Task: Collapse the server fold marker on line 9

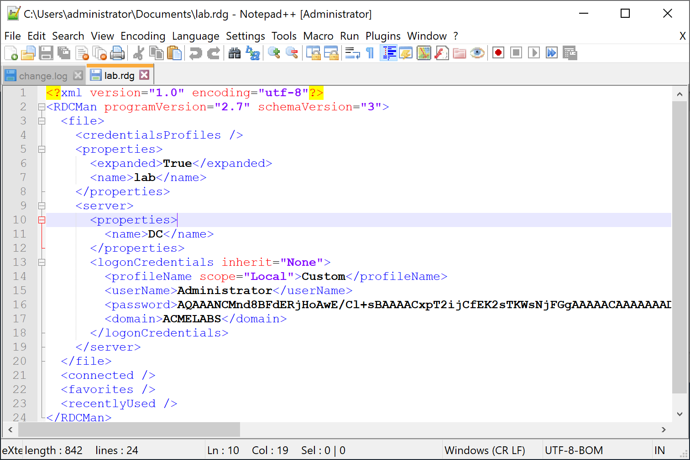Action: [x=42, y=206]
